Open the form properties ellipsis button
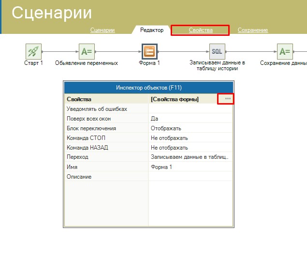This screenshot has width=307, height=260. tap(228, 99)
